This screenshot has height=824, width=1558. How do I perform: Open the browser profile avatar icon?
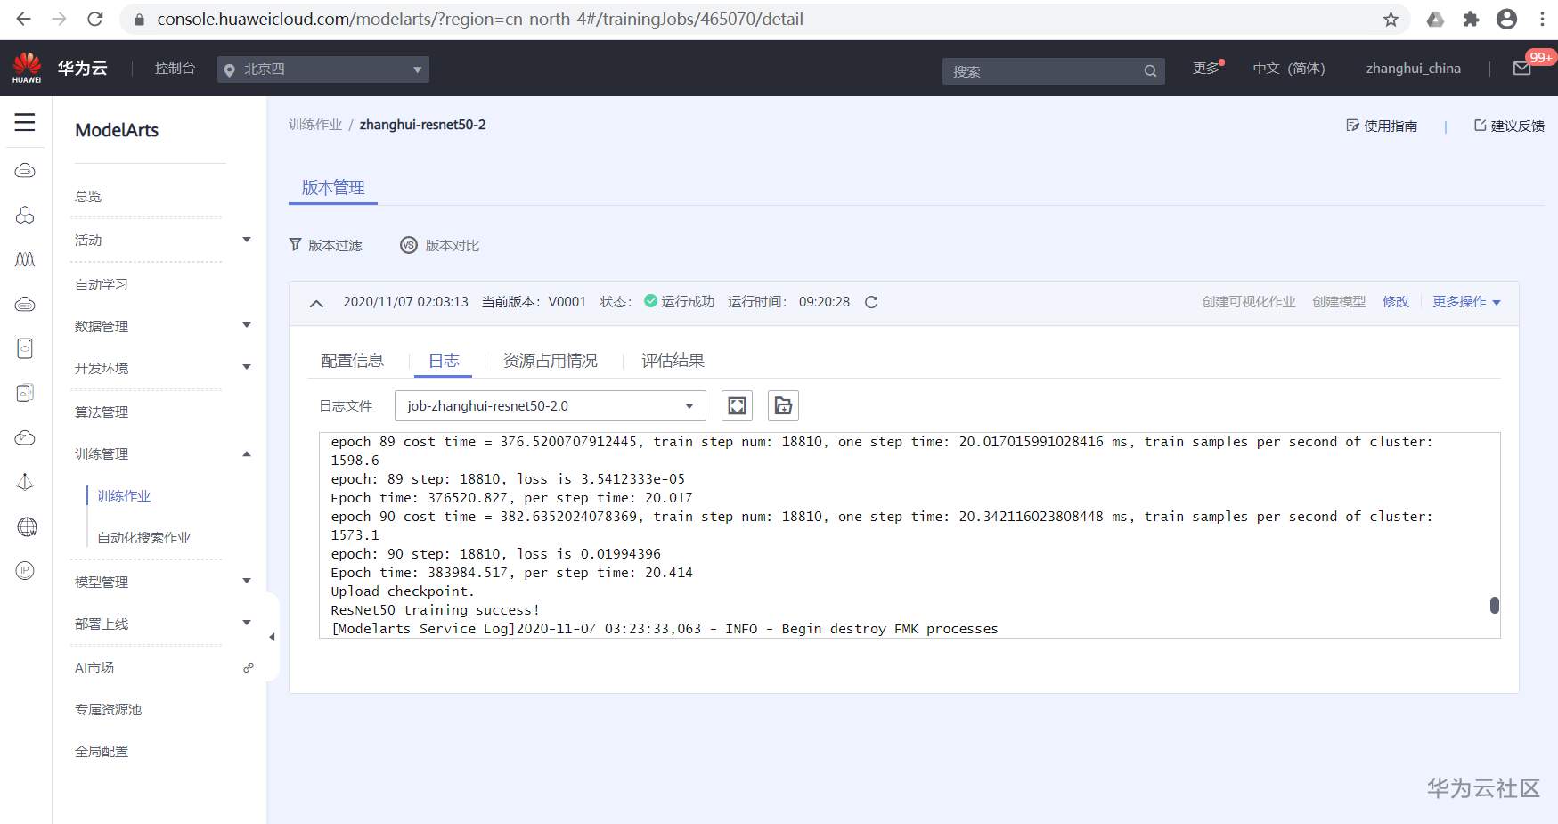click(1506, 19)
